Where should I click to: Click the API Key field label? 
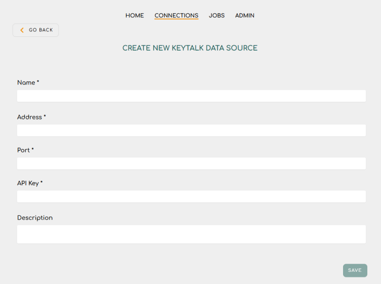point(28,183)
